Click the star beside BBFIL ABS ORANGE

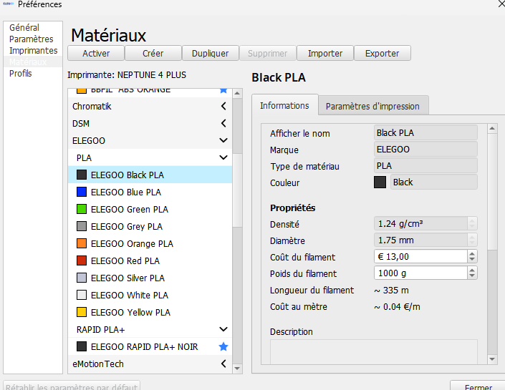click(x=223, y=90)
